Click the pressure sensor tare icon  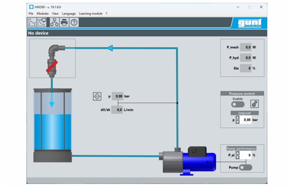click(x=97, y=96)
